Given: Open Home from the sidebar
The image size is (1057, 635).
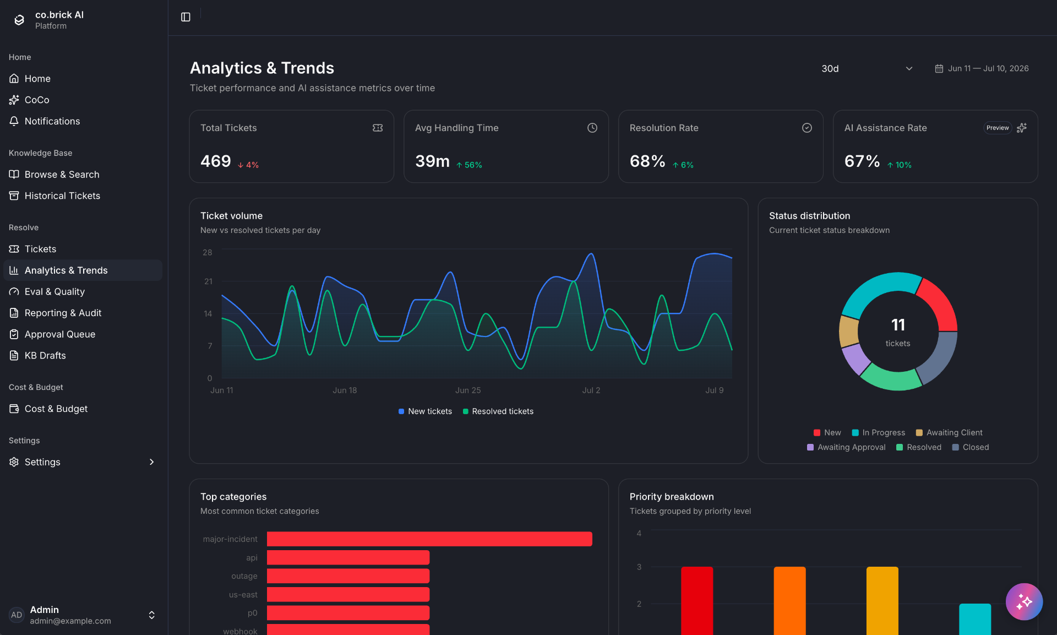Looking at the screenshot, I should point(83,78).
